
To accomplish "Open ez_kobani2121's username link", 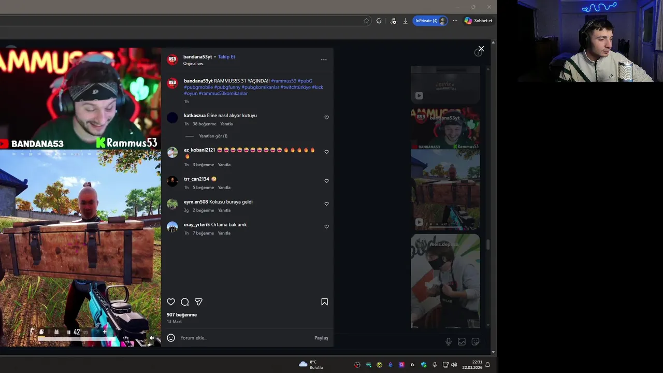I will (199, 150).
